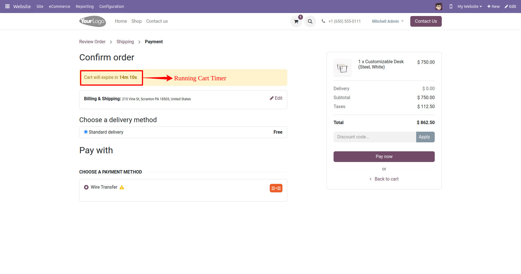Expand the Mitchell Admin user dropdown
Viewport: 521px width, 274px height.
[388, 21]
